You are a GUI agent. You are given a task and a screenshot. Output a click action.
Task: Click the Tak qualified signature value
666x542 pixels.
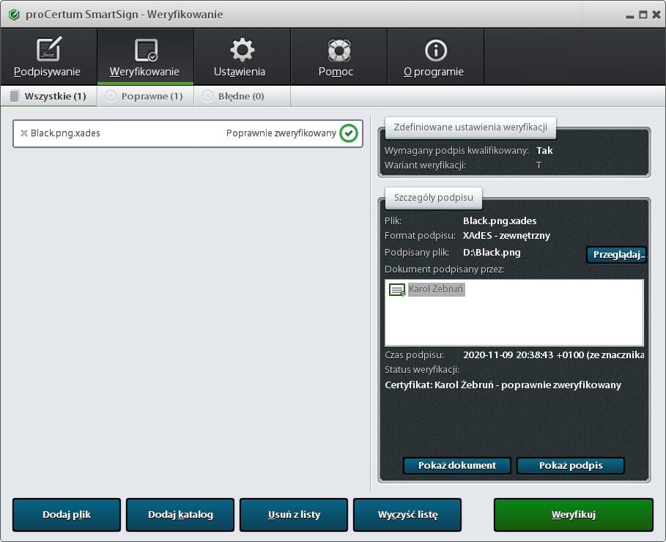click(x=544, y=151)
